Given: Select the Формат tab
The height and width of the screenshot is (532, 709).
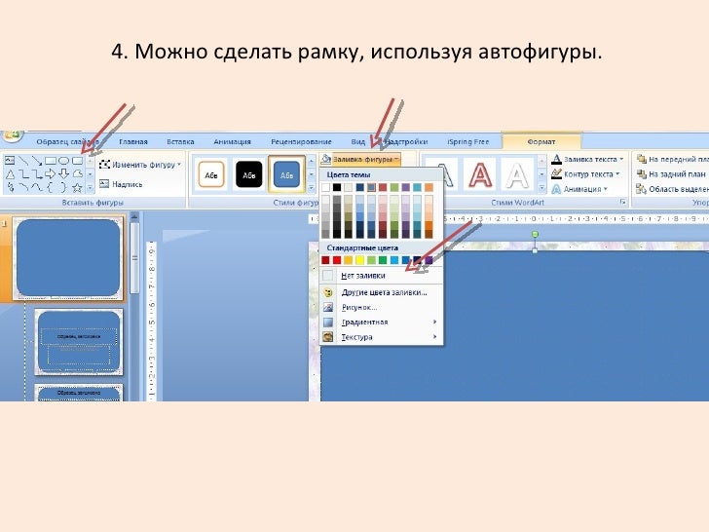Looking at the screenshot, I should coord(541,141).
